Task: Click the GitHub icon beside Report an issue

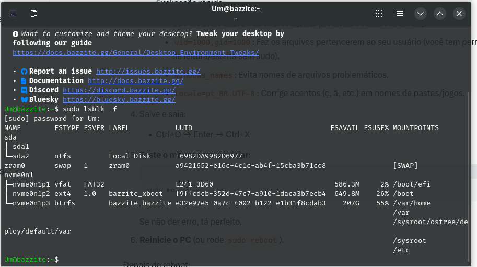Action: tap(24, 72)
